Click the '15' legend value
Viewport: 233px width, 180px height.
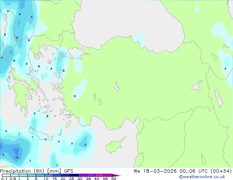(54, 179)
